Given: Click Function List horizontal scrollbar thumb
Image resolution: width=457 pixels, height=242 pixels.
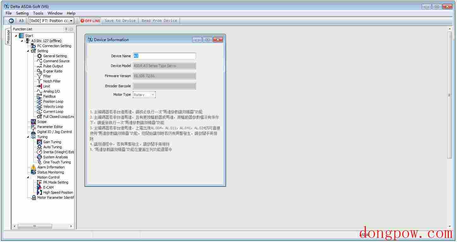Looking at the screenshot, I should [35, 226].
